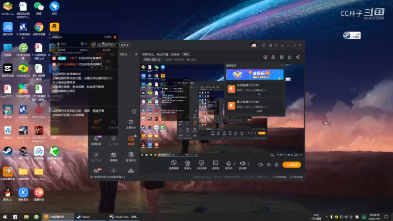
Task: Expand speaker options arrow
Action: pyautogui.click(x=249, y=164)
